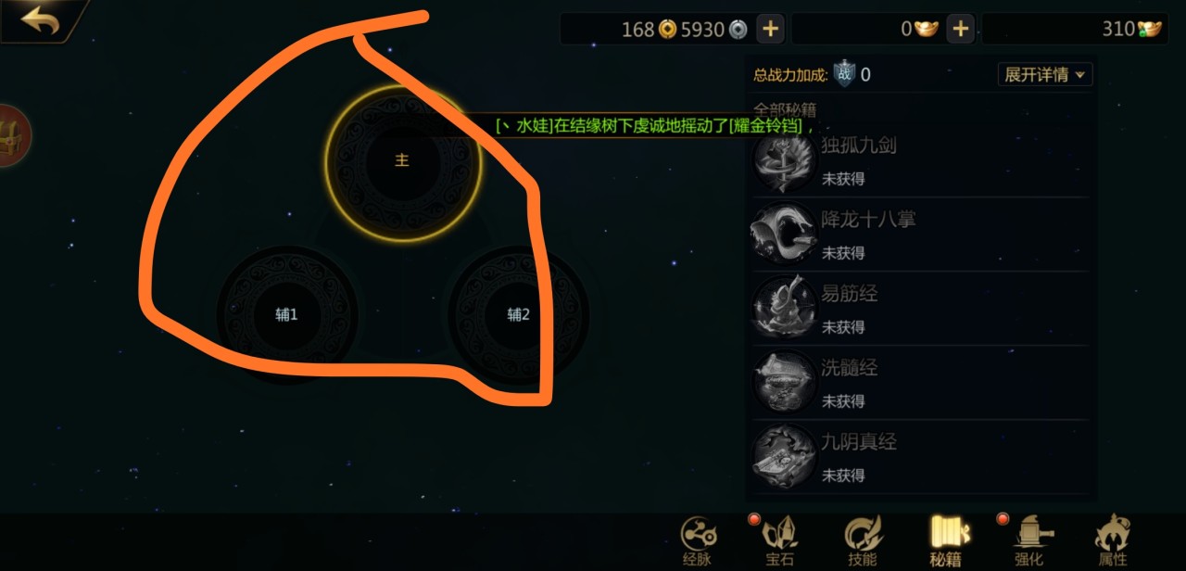Image resolution: width=1186 pixels, height=571 pixels.
Task: Add ingots with the plus button
Action: (961, 29)
